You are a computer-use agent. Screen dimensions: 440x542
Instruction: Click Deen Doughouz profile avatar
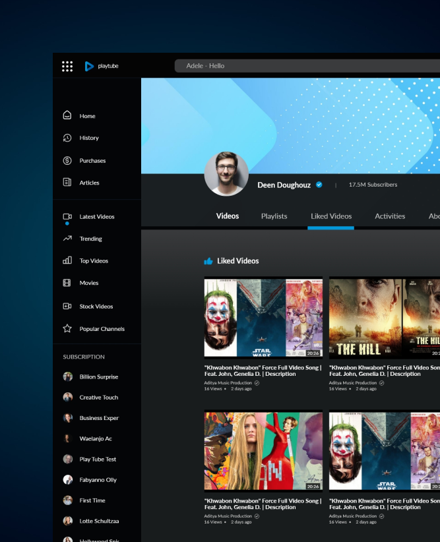pyautogui.click(x=226, y=174)
